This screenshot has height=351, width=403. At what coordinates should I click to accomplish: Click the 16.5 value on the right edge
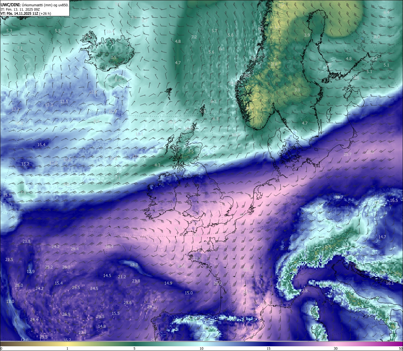pos(394,200)
